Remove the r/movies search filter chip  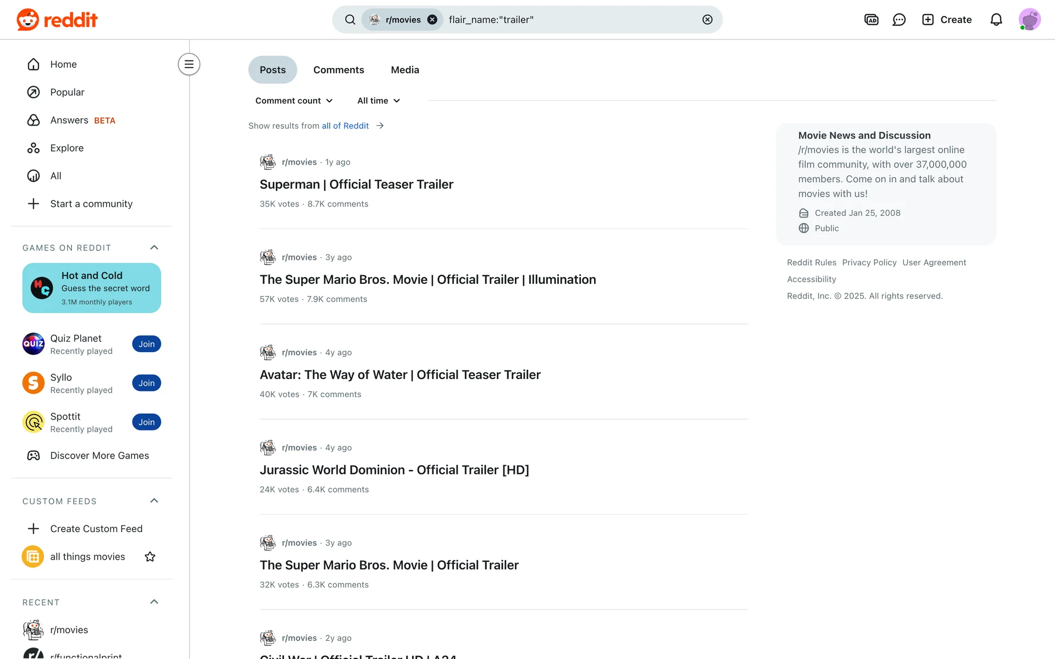pyautogui.click(x=432, y=20)
